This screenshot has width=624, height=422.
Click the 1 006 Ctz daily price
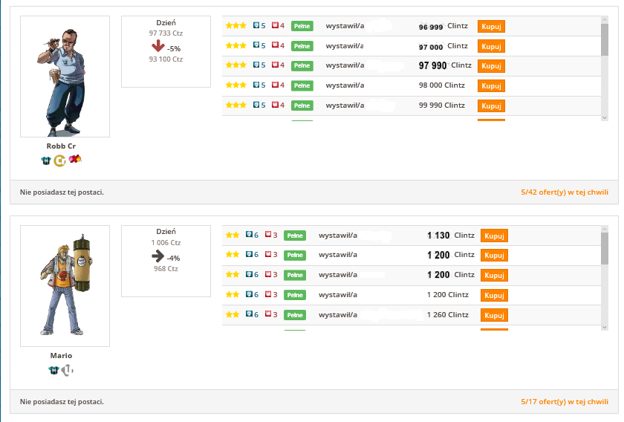tap(166, 242)
